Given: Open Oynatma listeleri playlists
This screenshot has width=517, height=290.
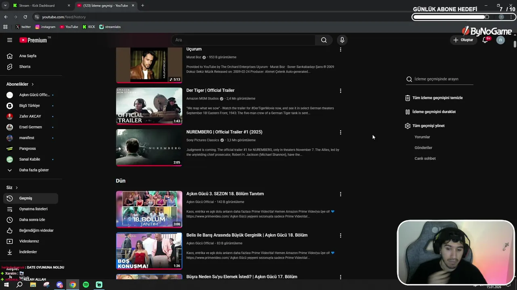Looking at the screenshot, I should tap(31, 209).
